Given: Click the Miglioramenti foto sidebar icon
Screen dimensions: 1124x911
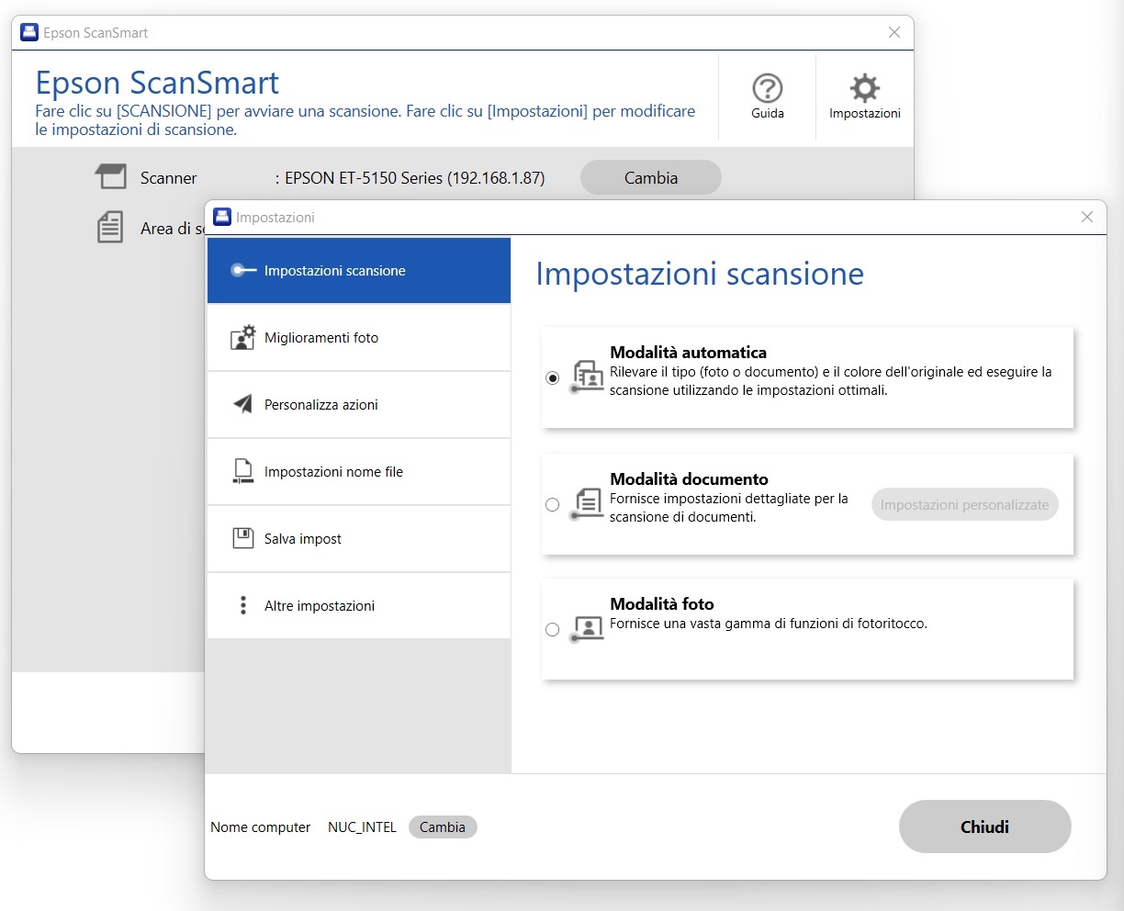Looking at the screenshot, I should [242, 338].
